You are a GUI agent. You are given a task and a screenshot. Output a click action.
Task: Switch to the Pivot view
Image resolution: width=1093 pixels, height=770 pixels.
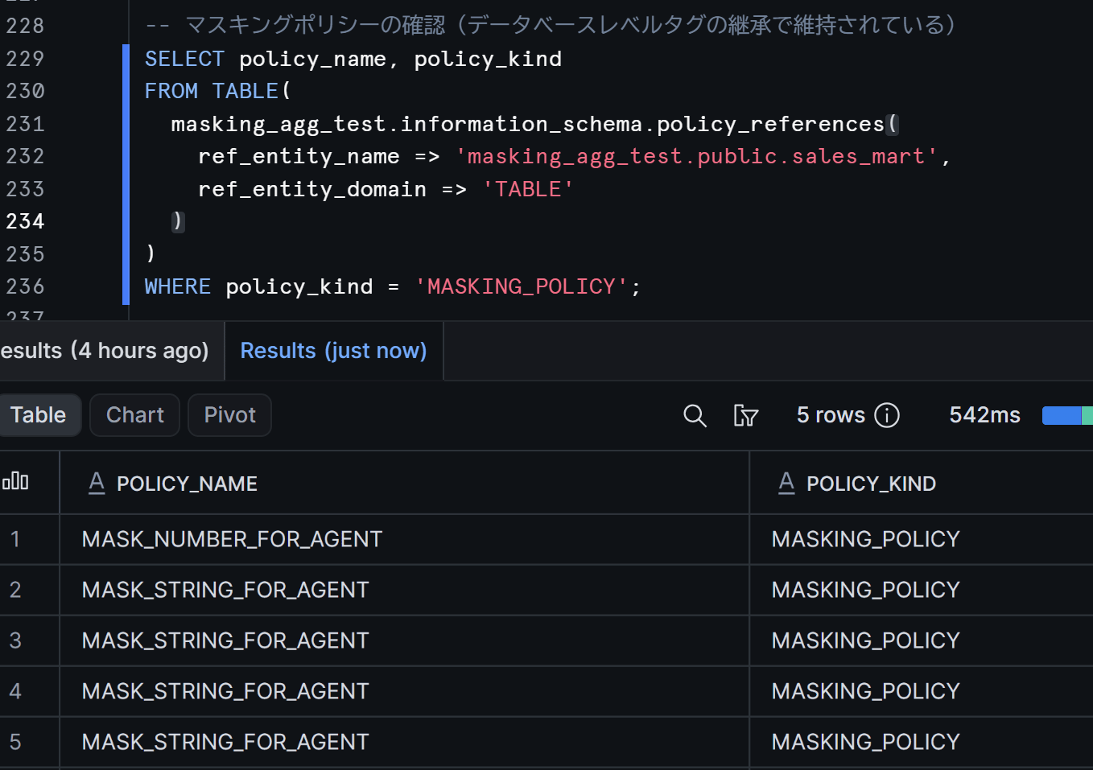pyautogui.click(x=229, y=415)
